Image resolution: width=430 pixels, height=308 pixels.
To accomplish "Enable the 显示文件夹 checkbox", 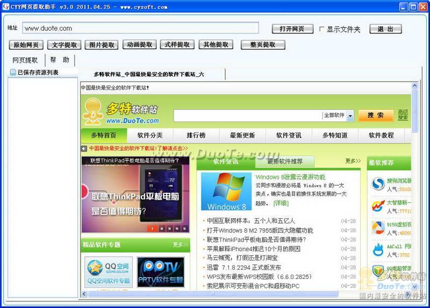I will click(x=321, y=29).
